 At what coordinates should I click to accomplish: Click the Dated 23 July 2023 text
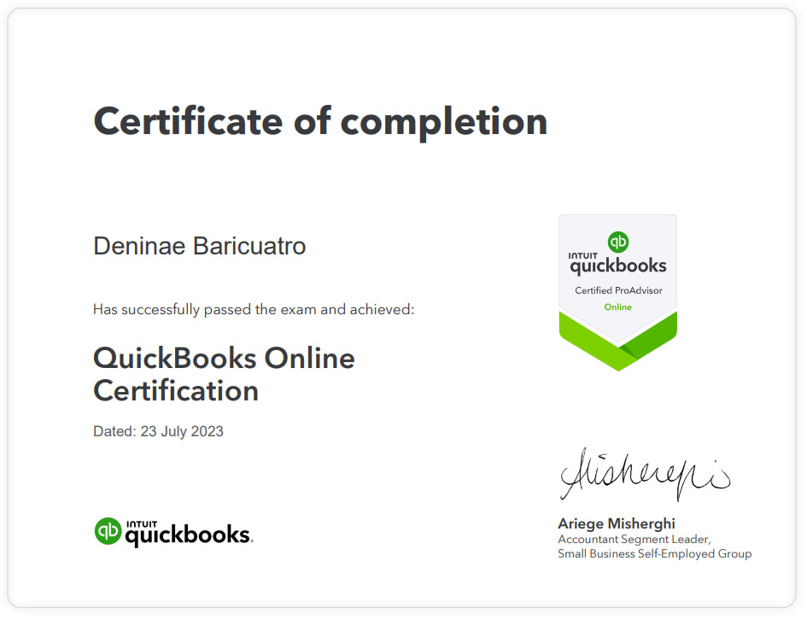(157, 431)
